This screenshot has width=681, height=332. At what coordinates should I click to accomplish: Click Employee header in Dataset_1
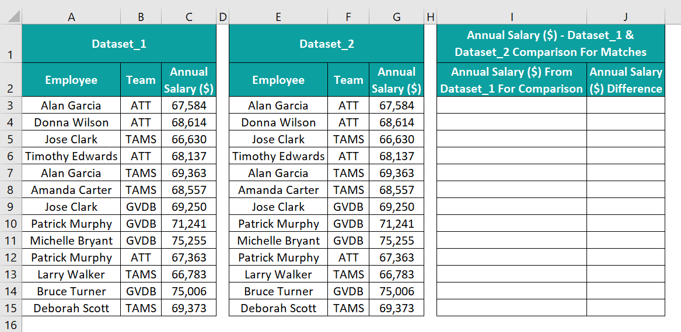[71, 80]
